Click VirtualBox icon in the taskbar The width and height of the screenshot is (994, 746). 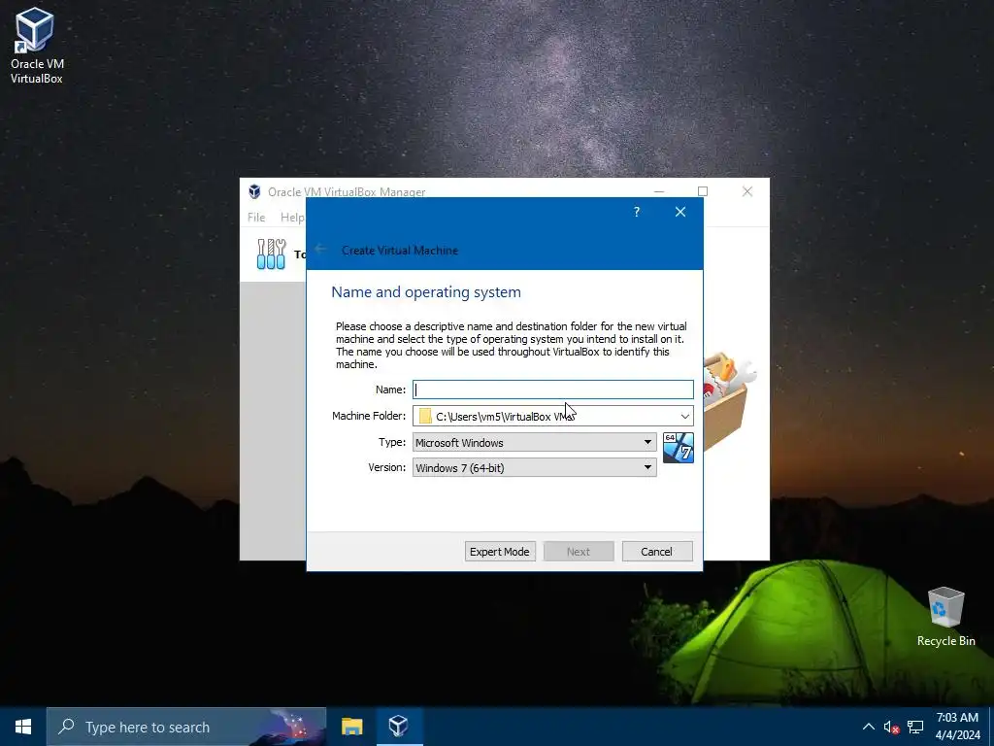pyautogui.click(x=399, y=727)
